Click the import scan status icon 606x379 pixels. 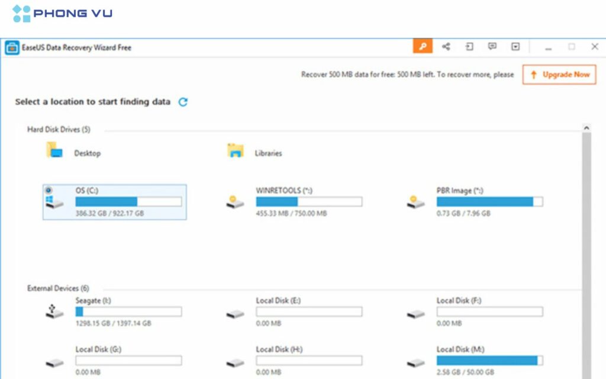pyautogui.click(x=469, y=47)
